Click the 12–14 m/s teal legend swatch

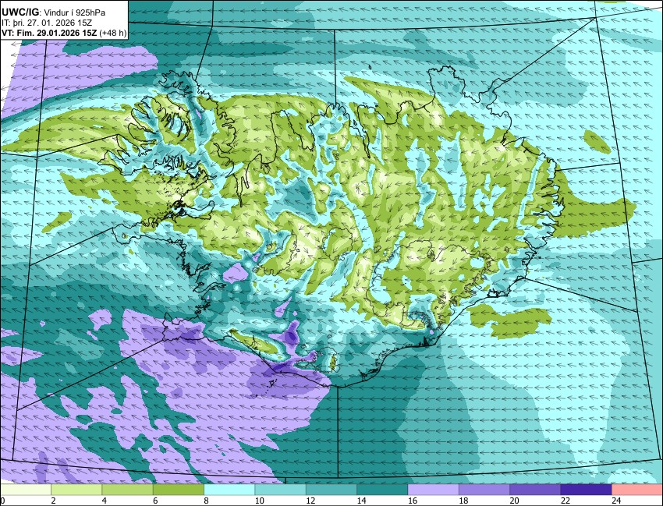click(331, 490)
